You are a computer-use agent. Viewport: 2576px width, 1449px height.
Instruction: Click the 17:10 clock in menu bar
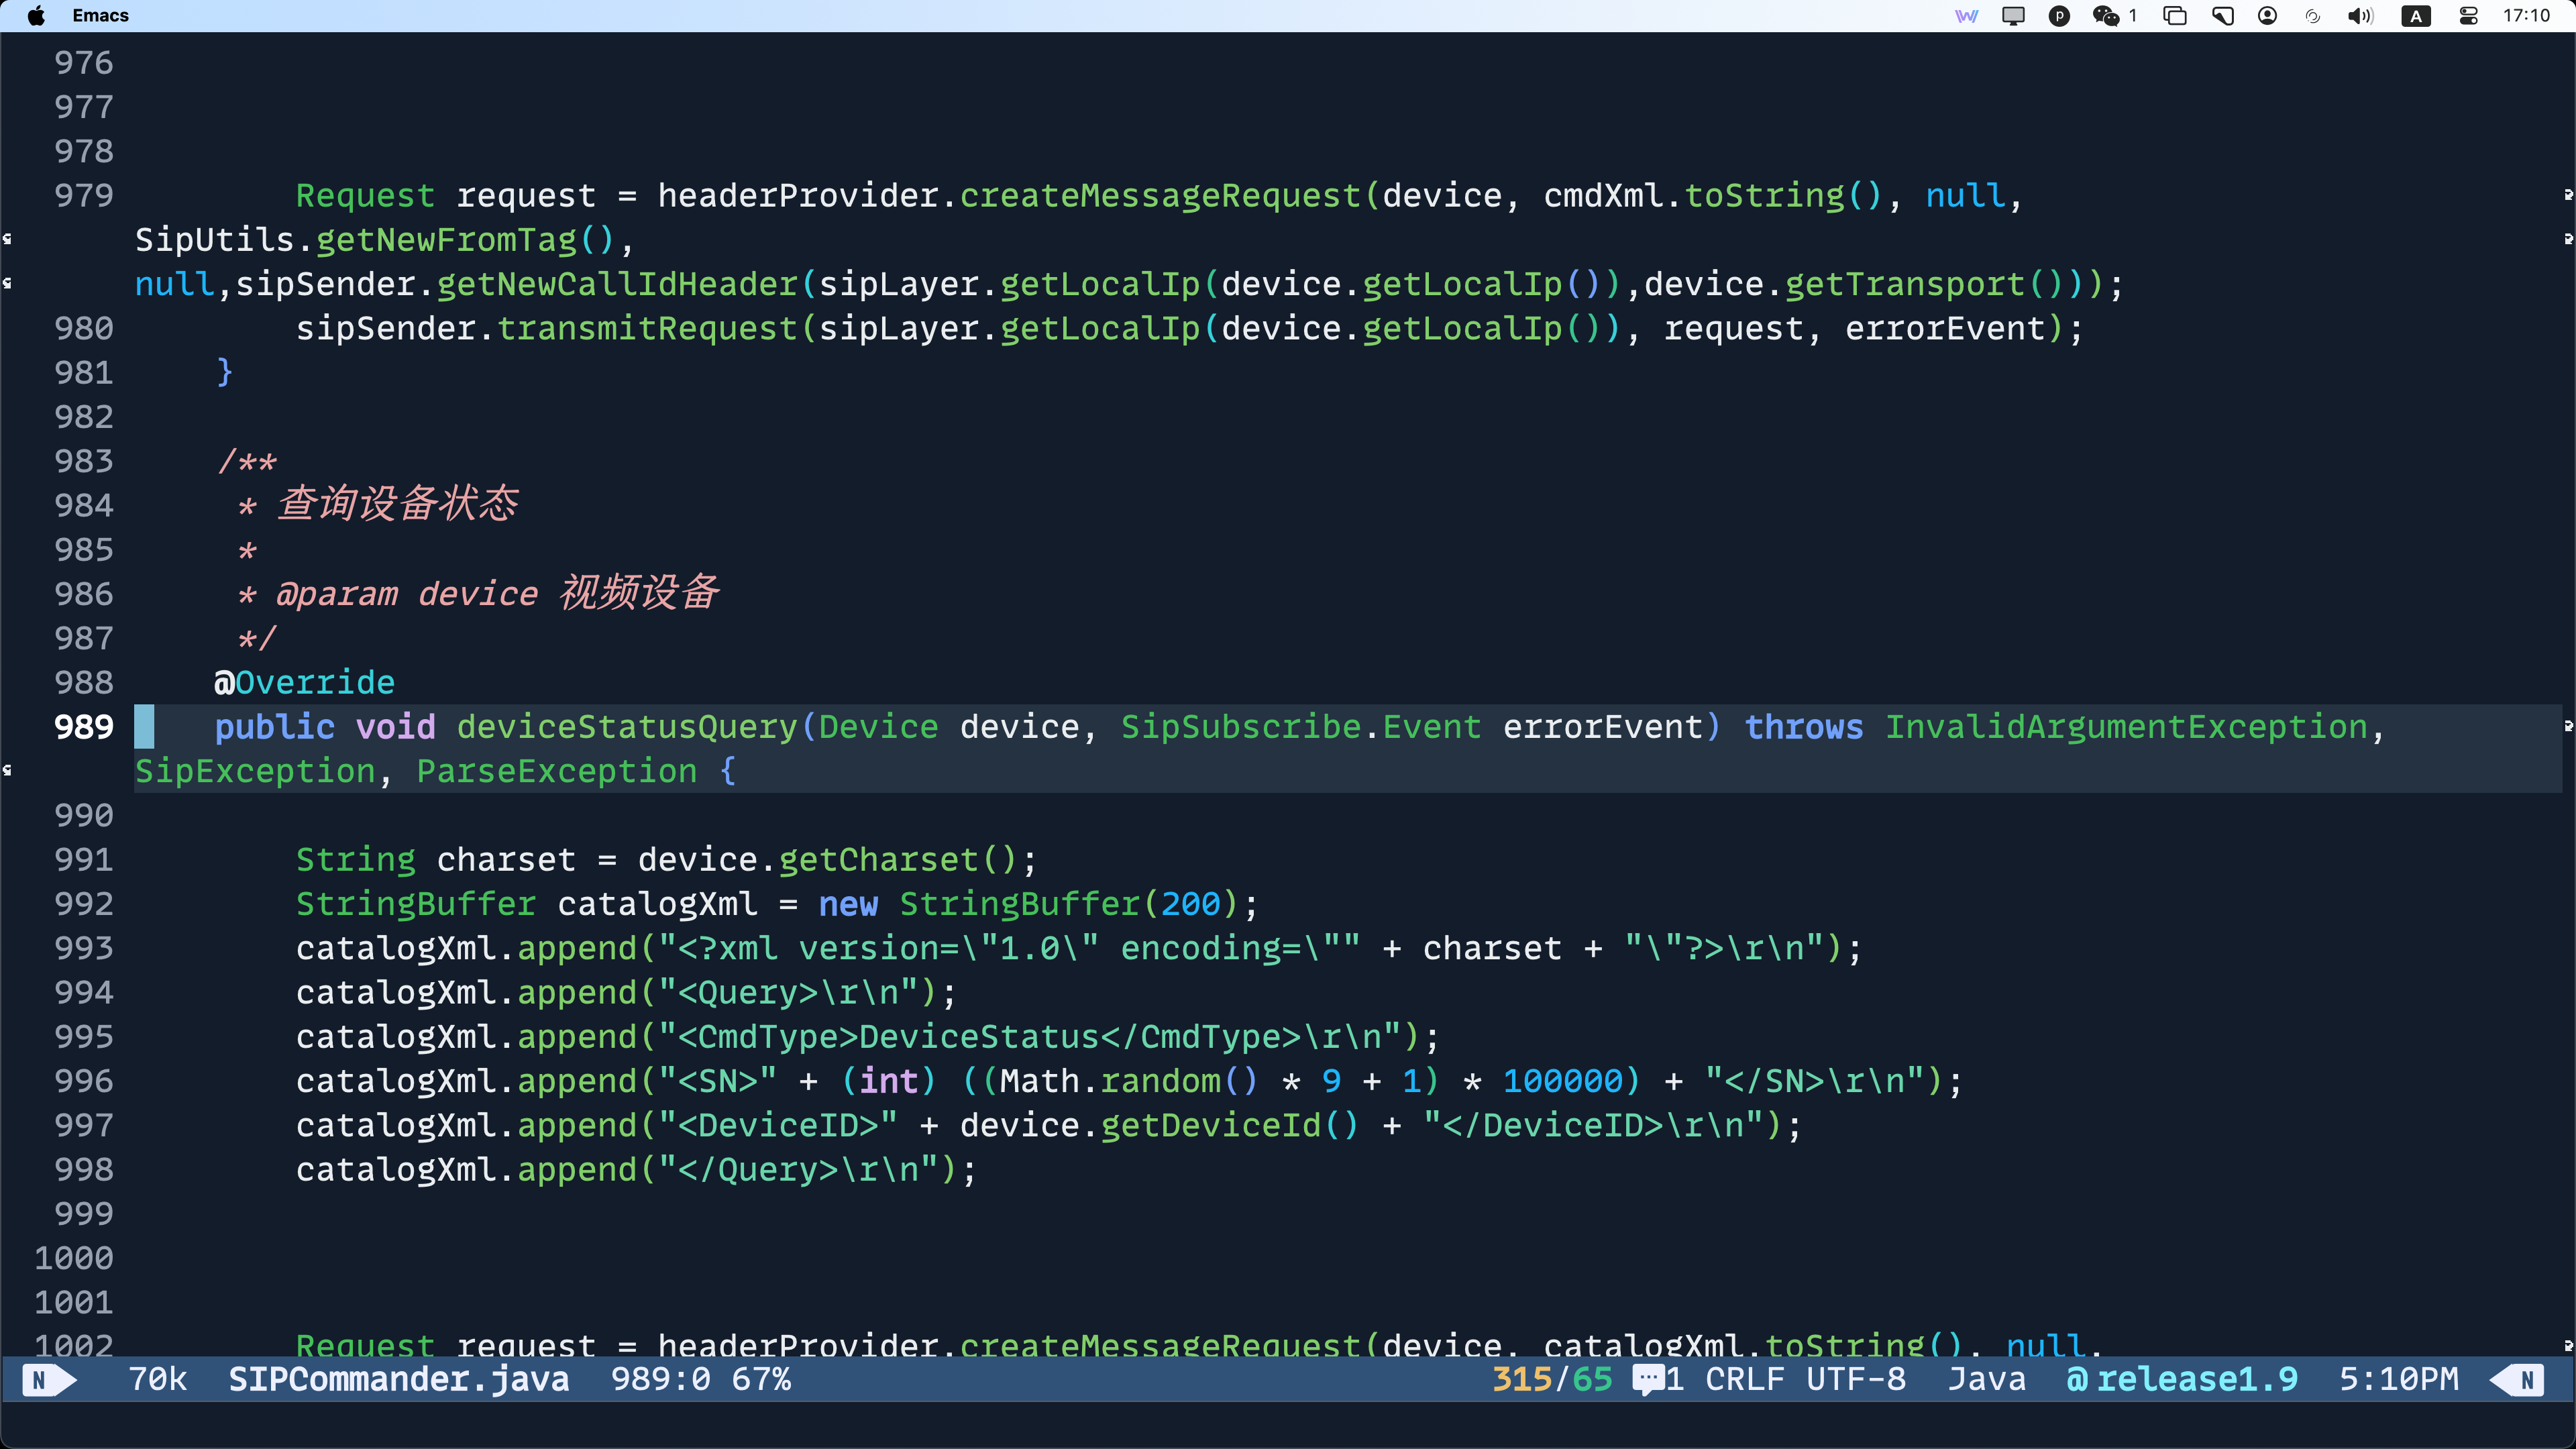2526,16
